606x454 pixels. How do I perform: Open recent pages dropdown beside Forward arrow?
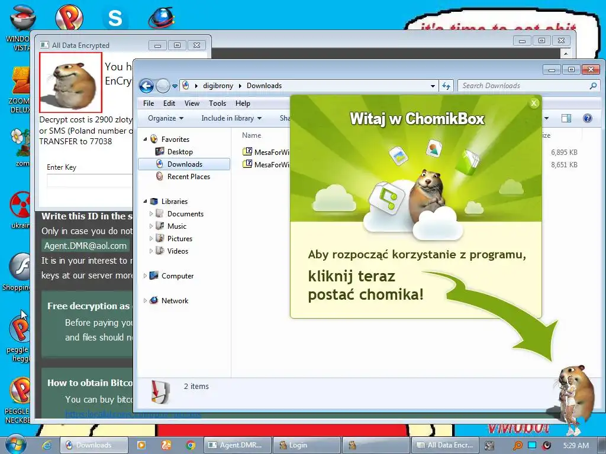pos(175,86)
